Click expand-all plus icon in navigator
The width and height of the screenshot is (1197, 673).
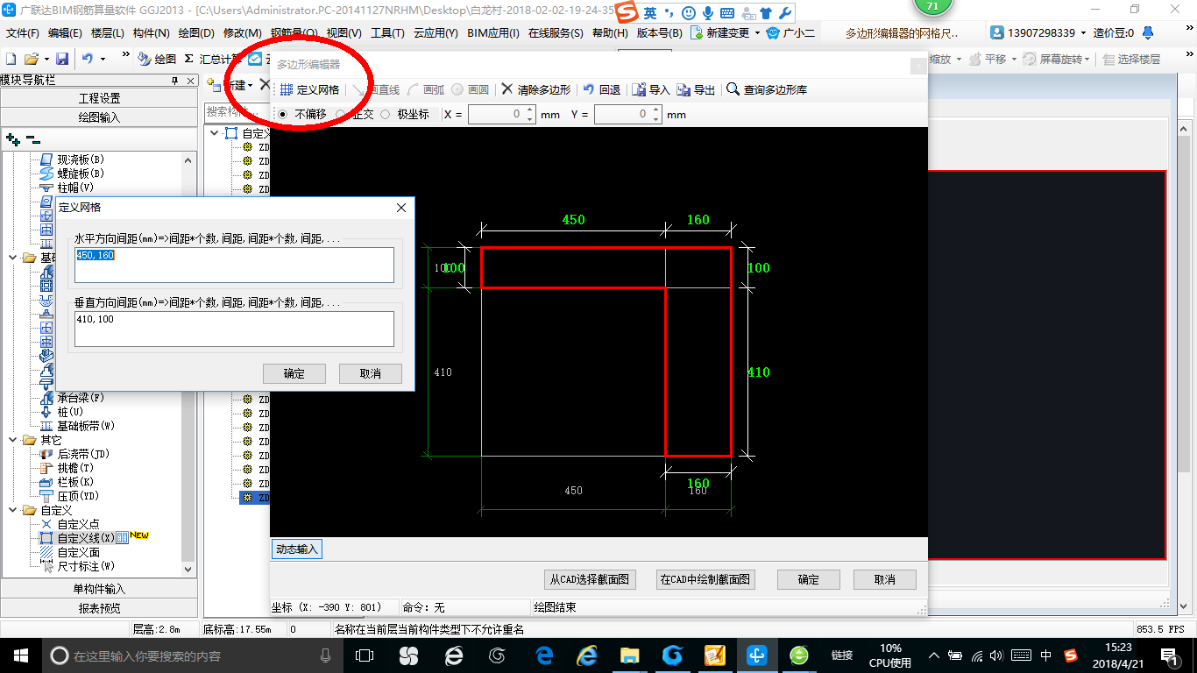click(x=12, y=139)
